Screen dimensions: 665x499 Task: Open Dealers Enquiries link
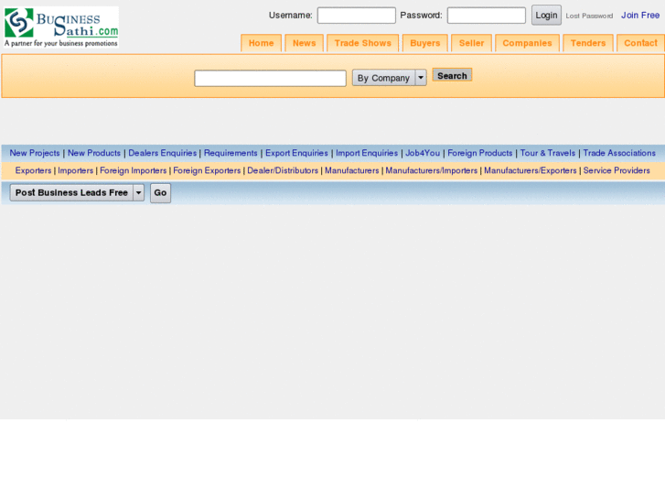tap(163, 153)
